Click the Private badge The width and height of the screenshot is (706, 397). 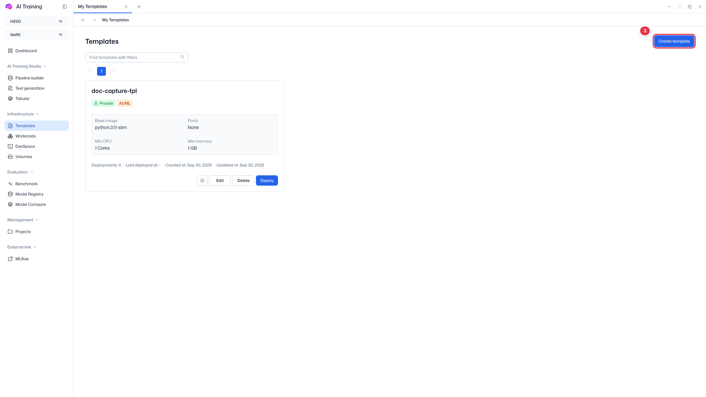point(103,103)
